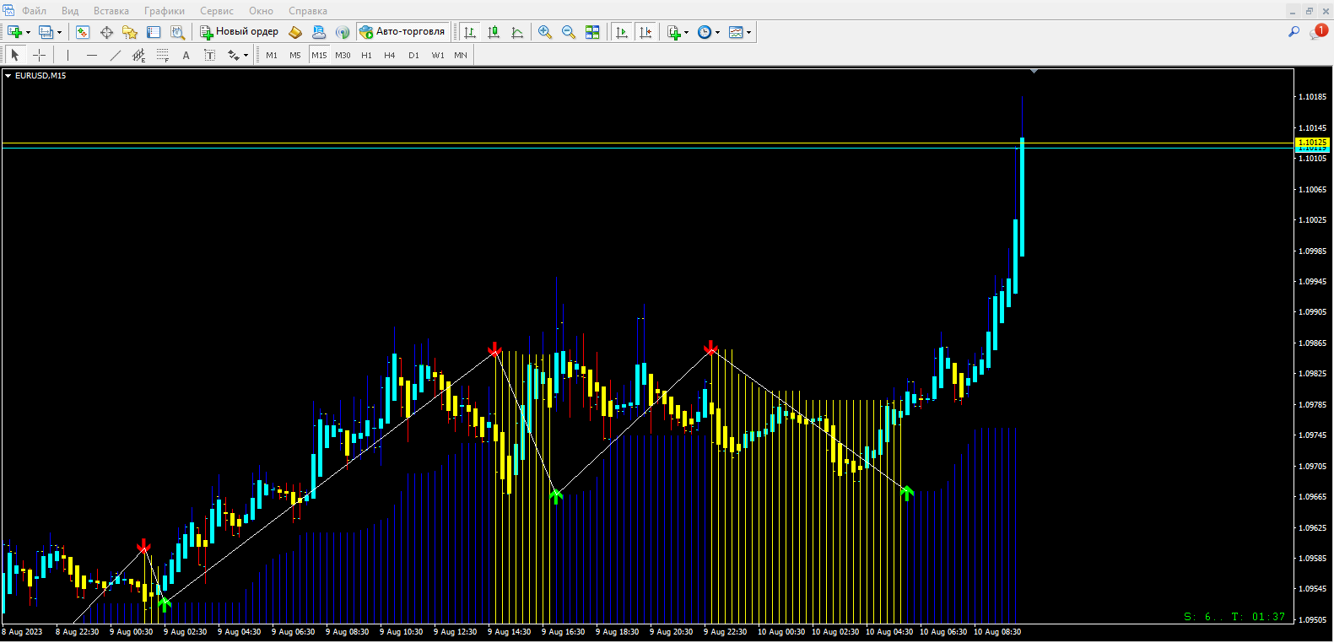Open the Сервис menu
Screen dimensions: 1334x643
click(217, 11)
